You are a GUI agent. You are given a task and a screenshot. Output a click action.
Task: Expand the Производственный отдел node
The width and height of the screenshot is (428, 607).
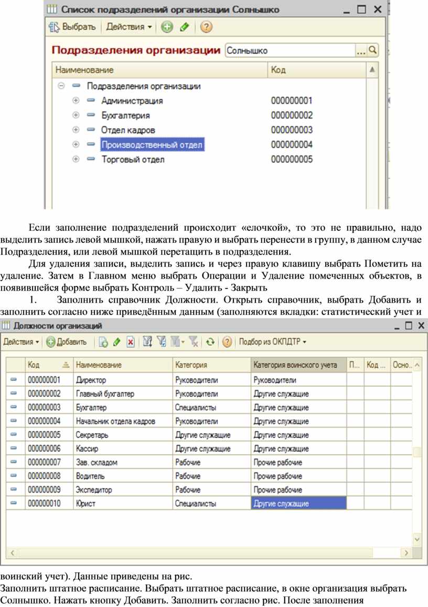76,145
